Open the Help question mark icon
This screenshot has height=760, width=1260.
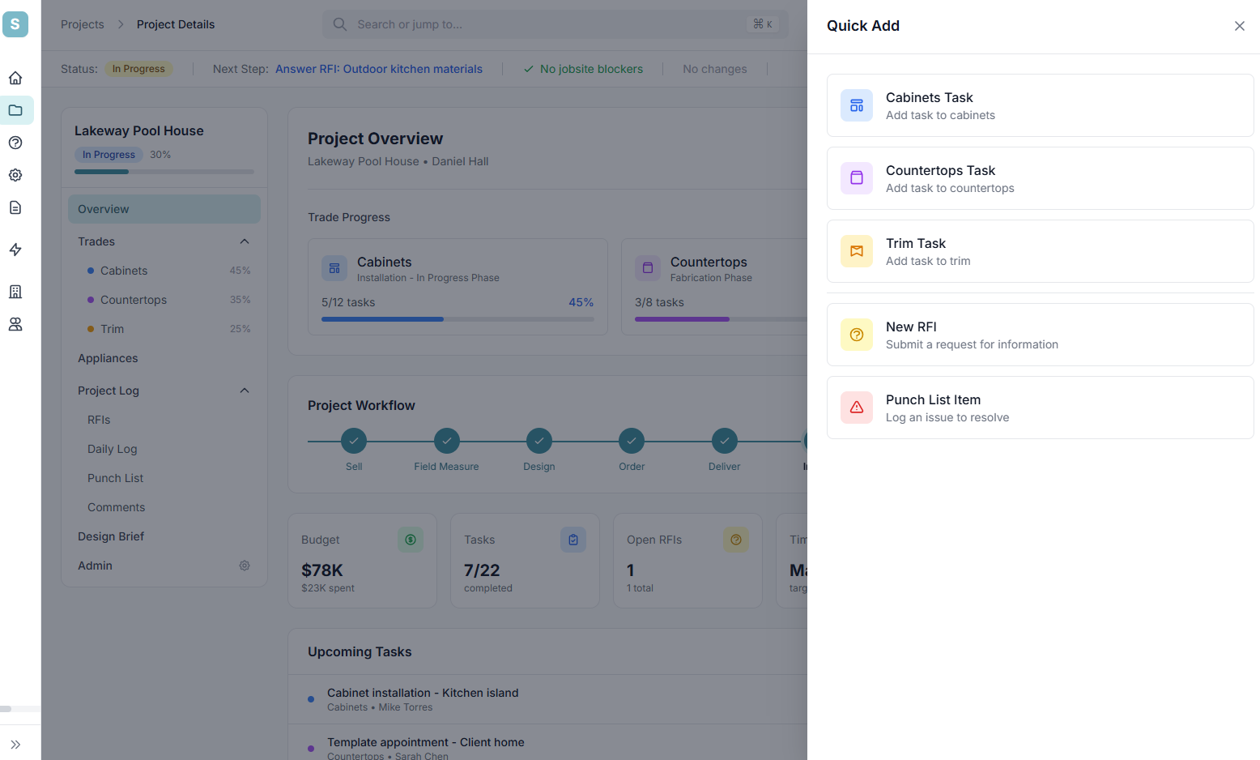[15, 143]
